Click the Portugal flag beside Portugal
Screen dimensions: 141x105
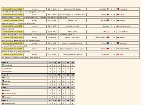(108, 49)
